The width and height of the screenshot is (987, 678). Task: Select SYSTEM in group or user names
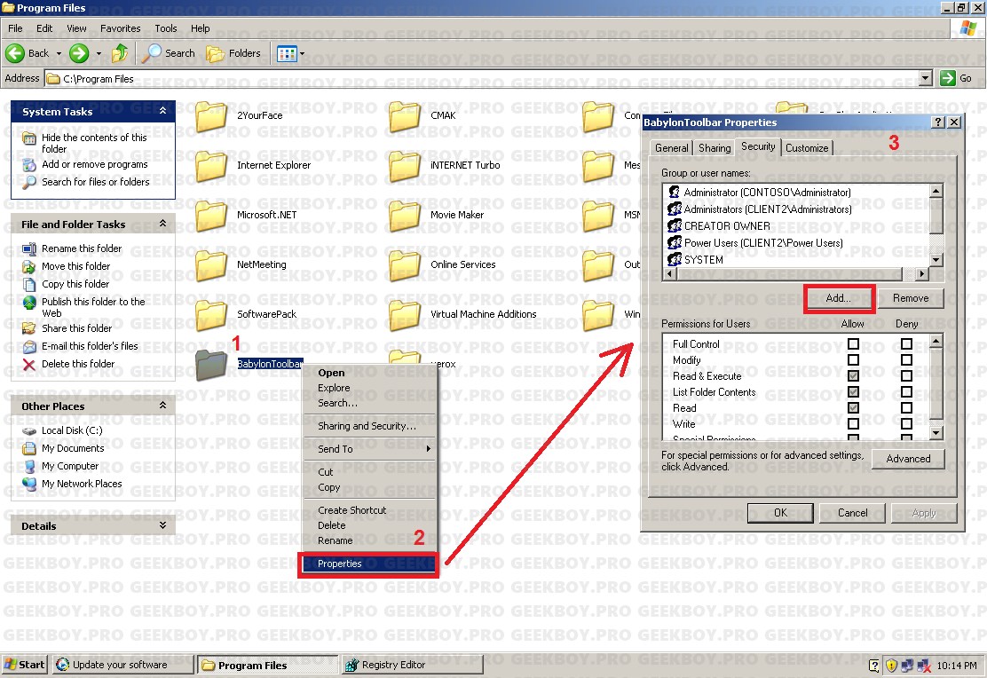point(704,260)
